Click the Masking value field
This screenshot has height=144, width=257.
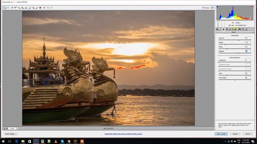[248, 51]
